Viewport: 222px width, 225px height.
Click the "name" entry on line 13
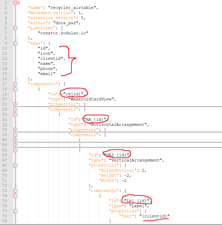pos(45,64)
